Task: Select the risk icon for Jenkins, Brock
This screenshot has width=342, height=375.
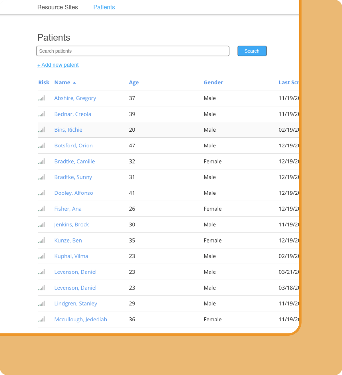Action: [41, 225]
